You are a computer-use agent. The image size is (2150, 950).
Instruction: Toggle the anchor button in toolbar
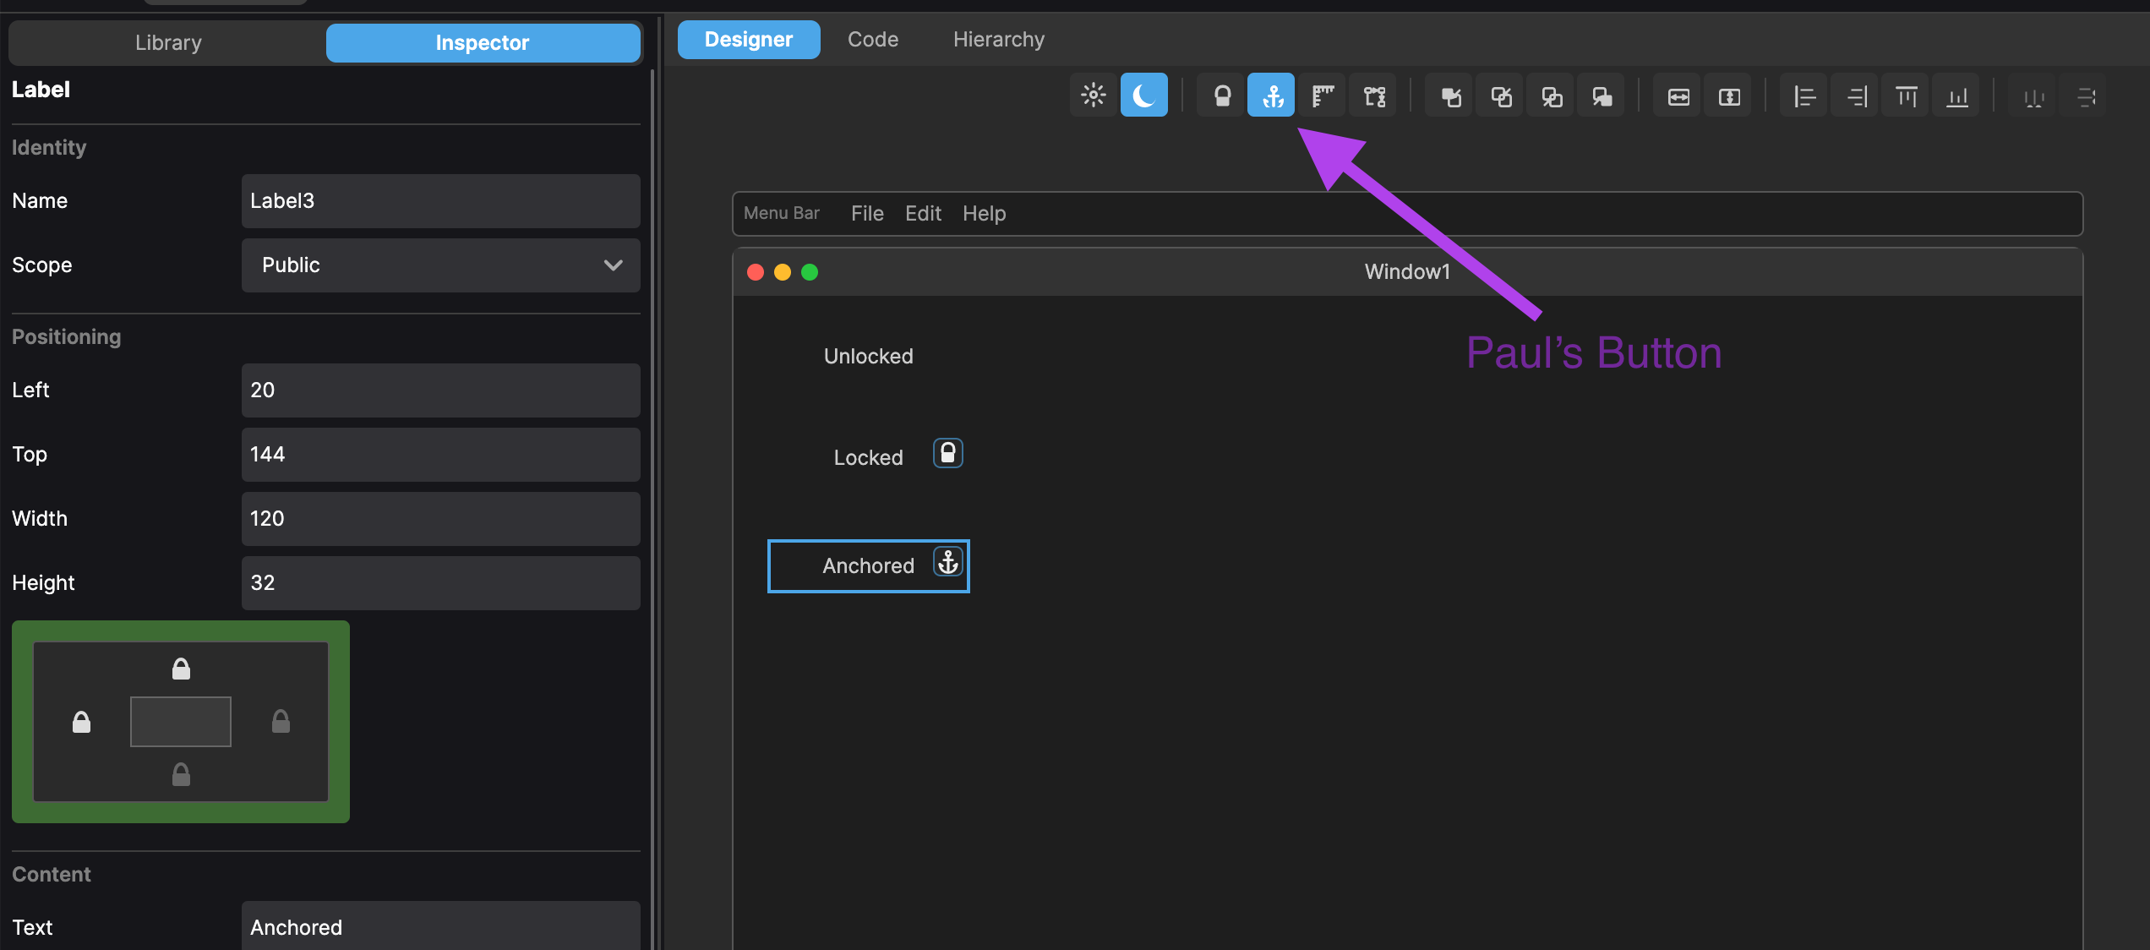coord(1272,96)
